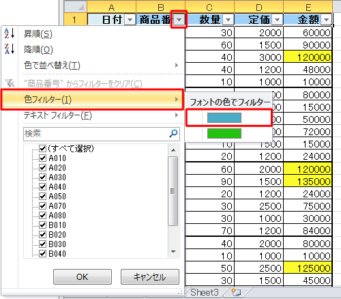Open the 日付 column filter dropdown
Image resolution: width=341 pixels, height=299 pixels.
(130, 20)
